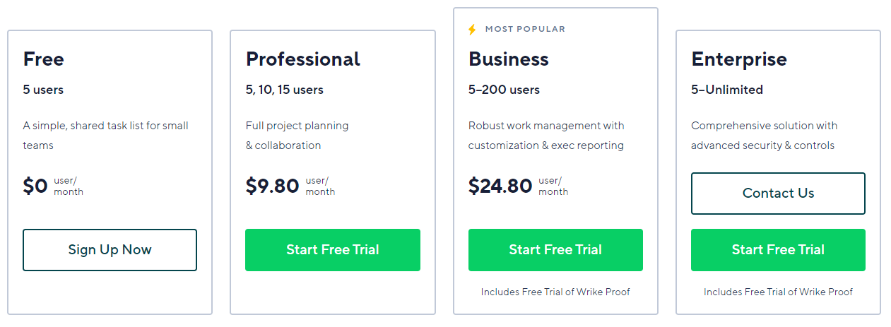Click the Contact Us button
891x327 pixels.
coord(778,194)
